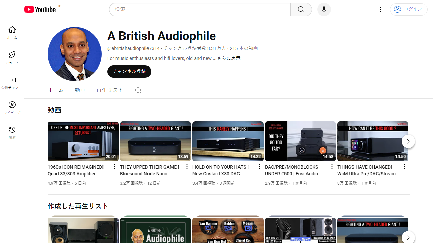Open the settings three-dot menu
The width and height of the screenshot is (433, 243).
[x=381, y=9]
